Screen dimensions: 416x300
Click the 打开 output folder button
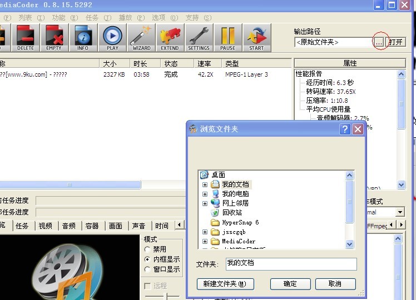click(x=395, y=42)
